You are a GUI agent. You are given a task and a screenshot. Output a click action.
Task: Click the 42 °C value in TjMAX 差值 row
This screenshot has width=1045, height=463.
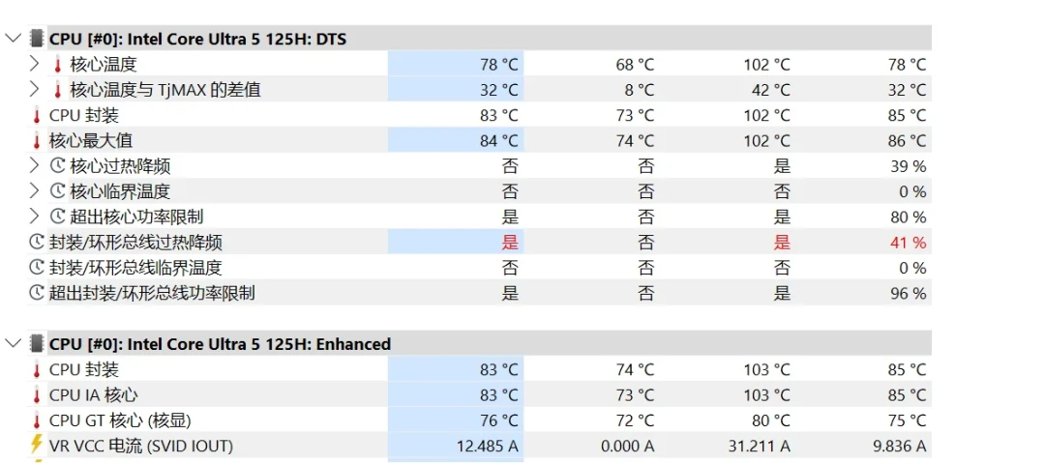[x=771, y=90]
